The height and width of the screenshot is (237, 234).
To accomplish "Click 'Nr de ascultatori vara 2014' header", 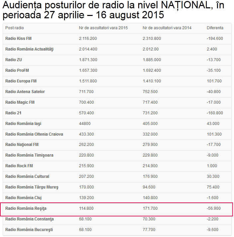I will (167, 28).
